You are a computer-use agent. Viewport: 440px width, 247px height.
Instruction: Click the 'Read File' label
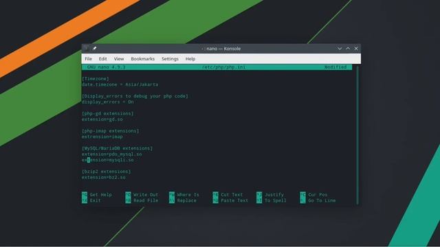click(x=146, y=200)
